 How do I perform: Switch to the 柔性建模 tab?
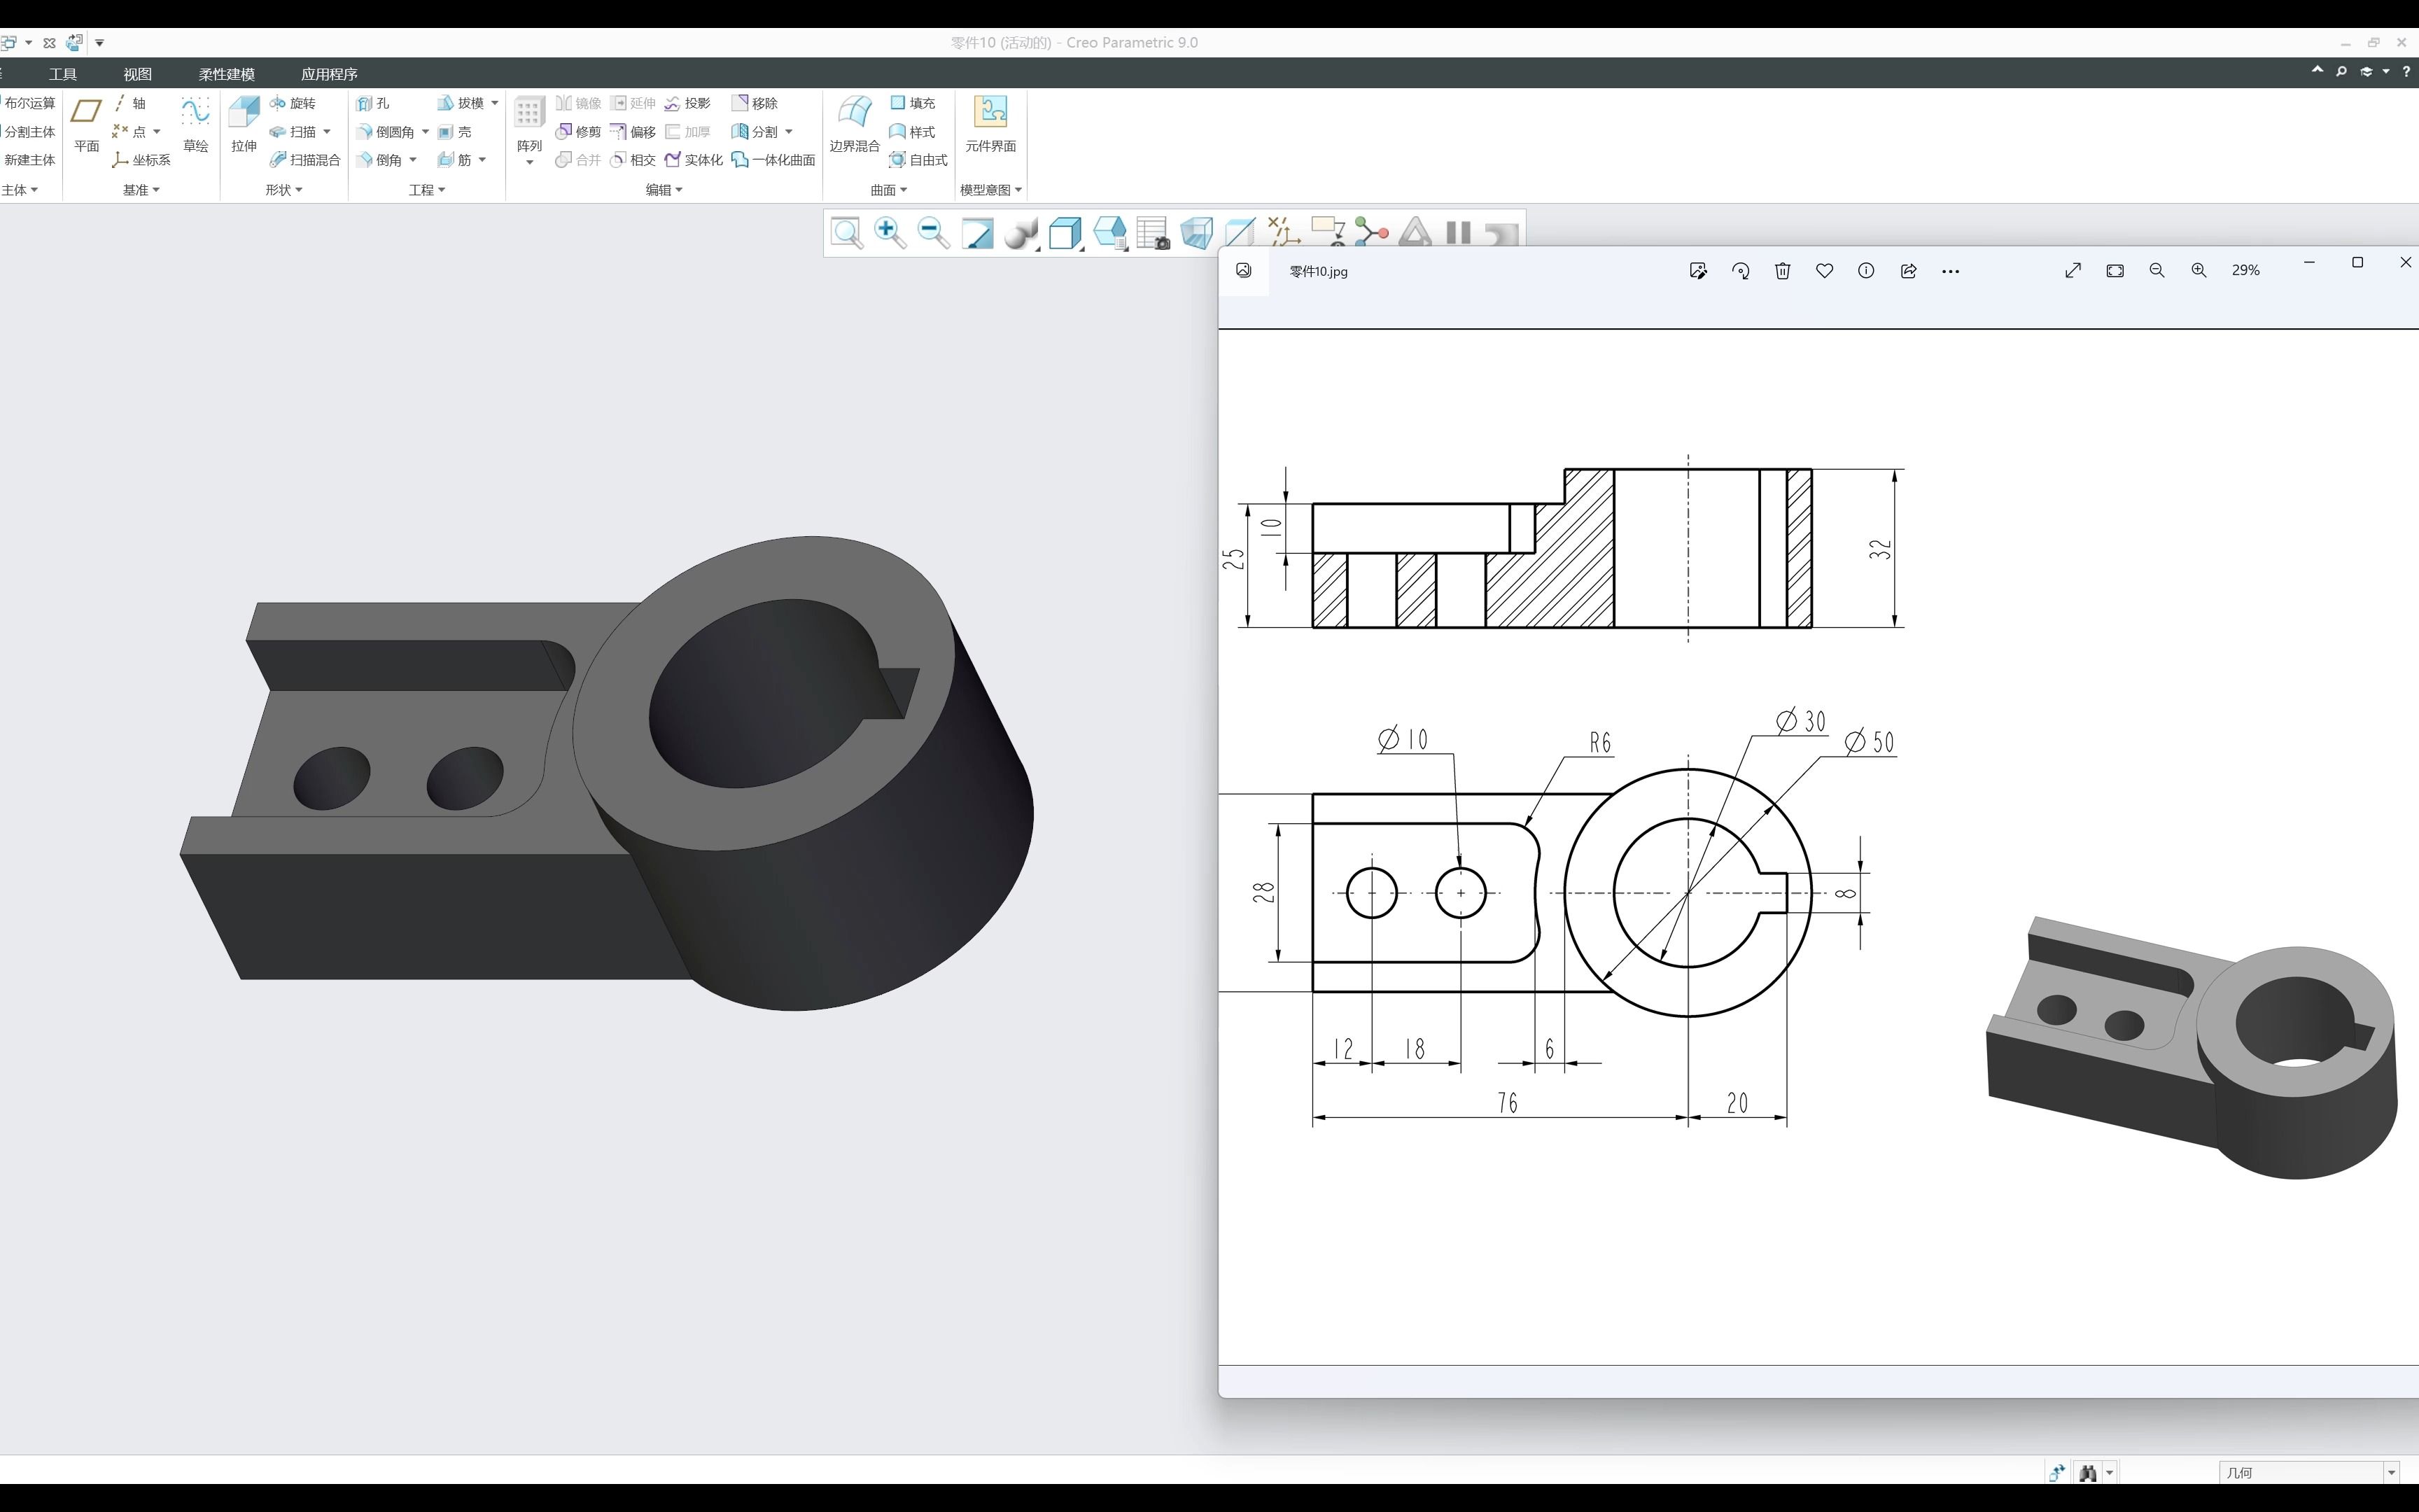click(x=226, y=74)
